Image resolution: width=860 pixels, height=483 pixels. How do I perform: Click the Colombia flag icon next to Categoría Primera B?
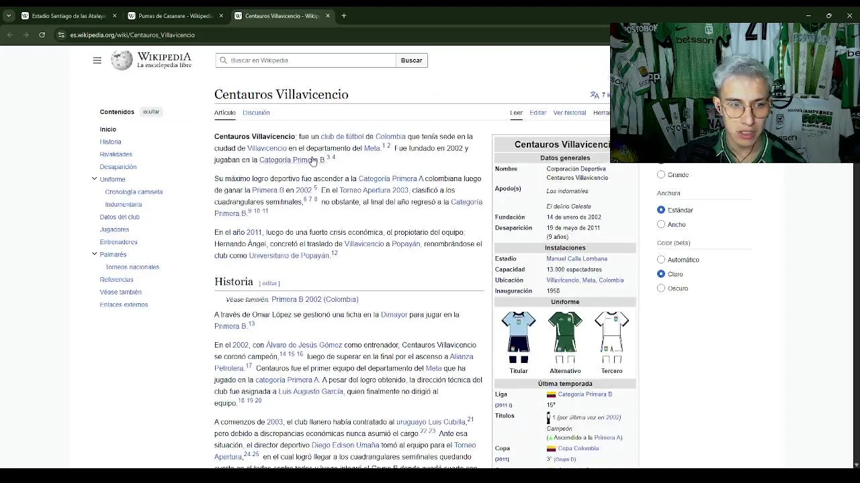[551, 394]
